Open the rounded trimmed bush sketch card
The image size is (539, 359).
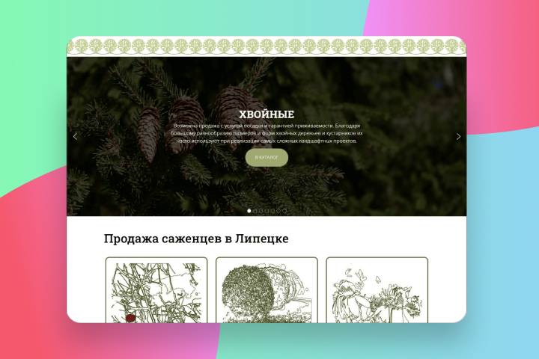(x=267, y=290)
